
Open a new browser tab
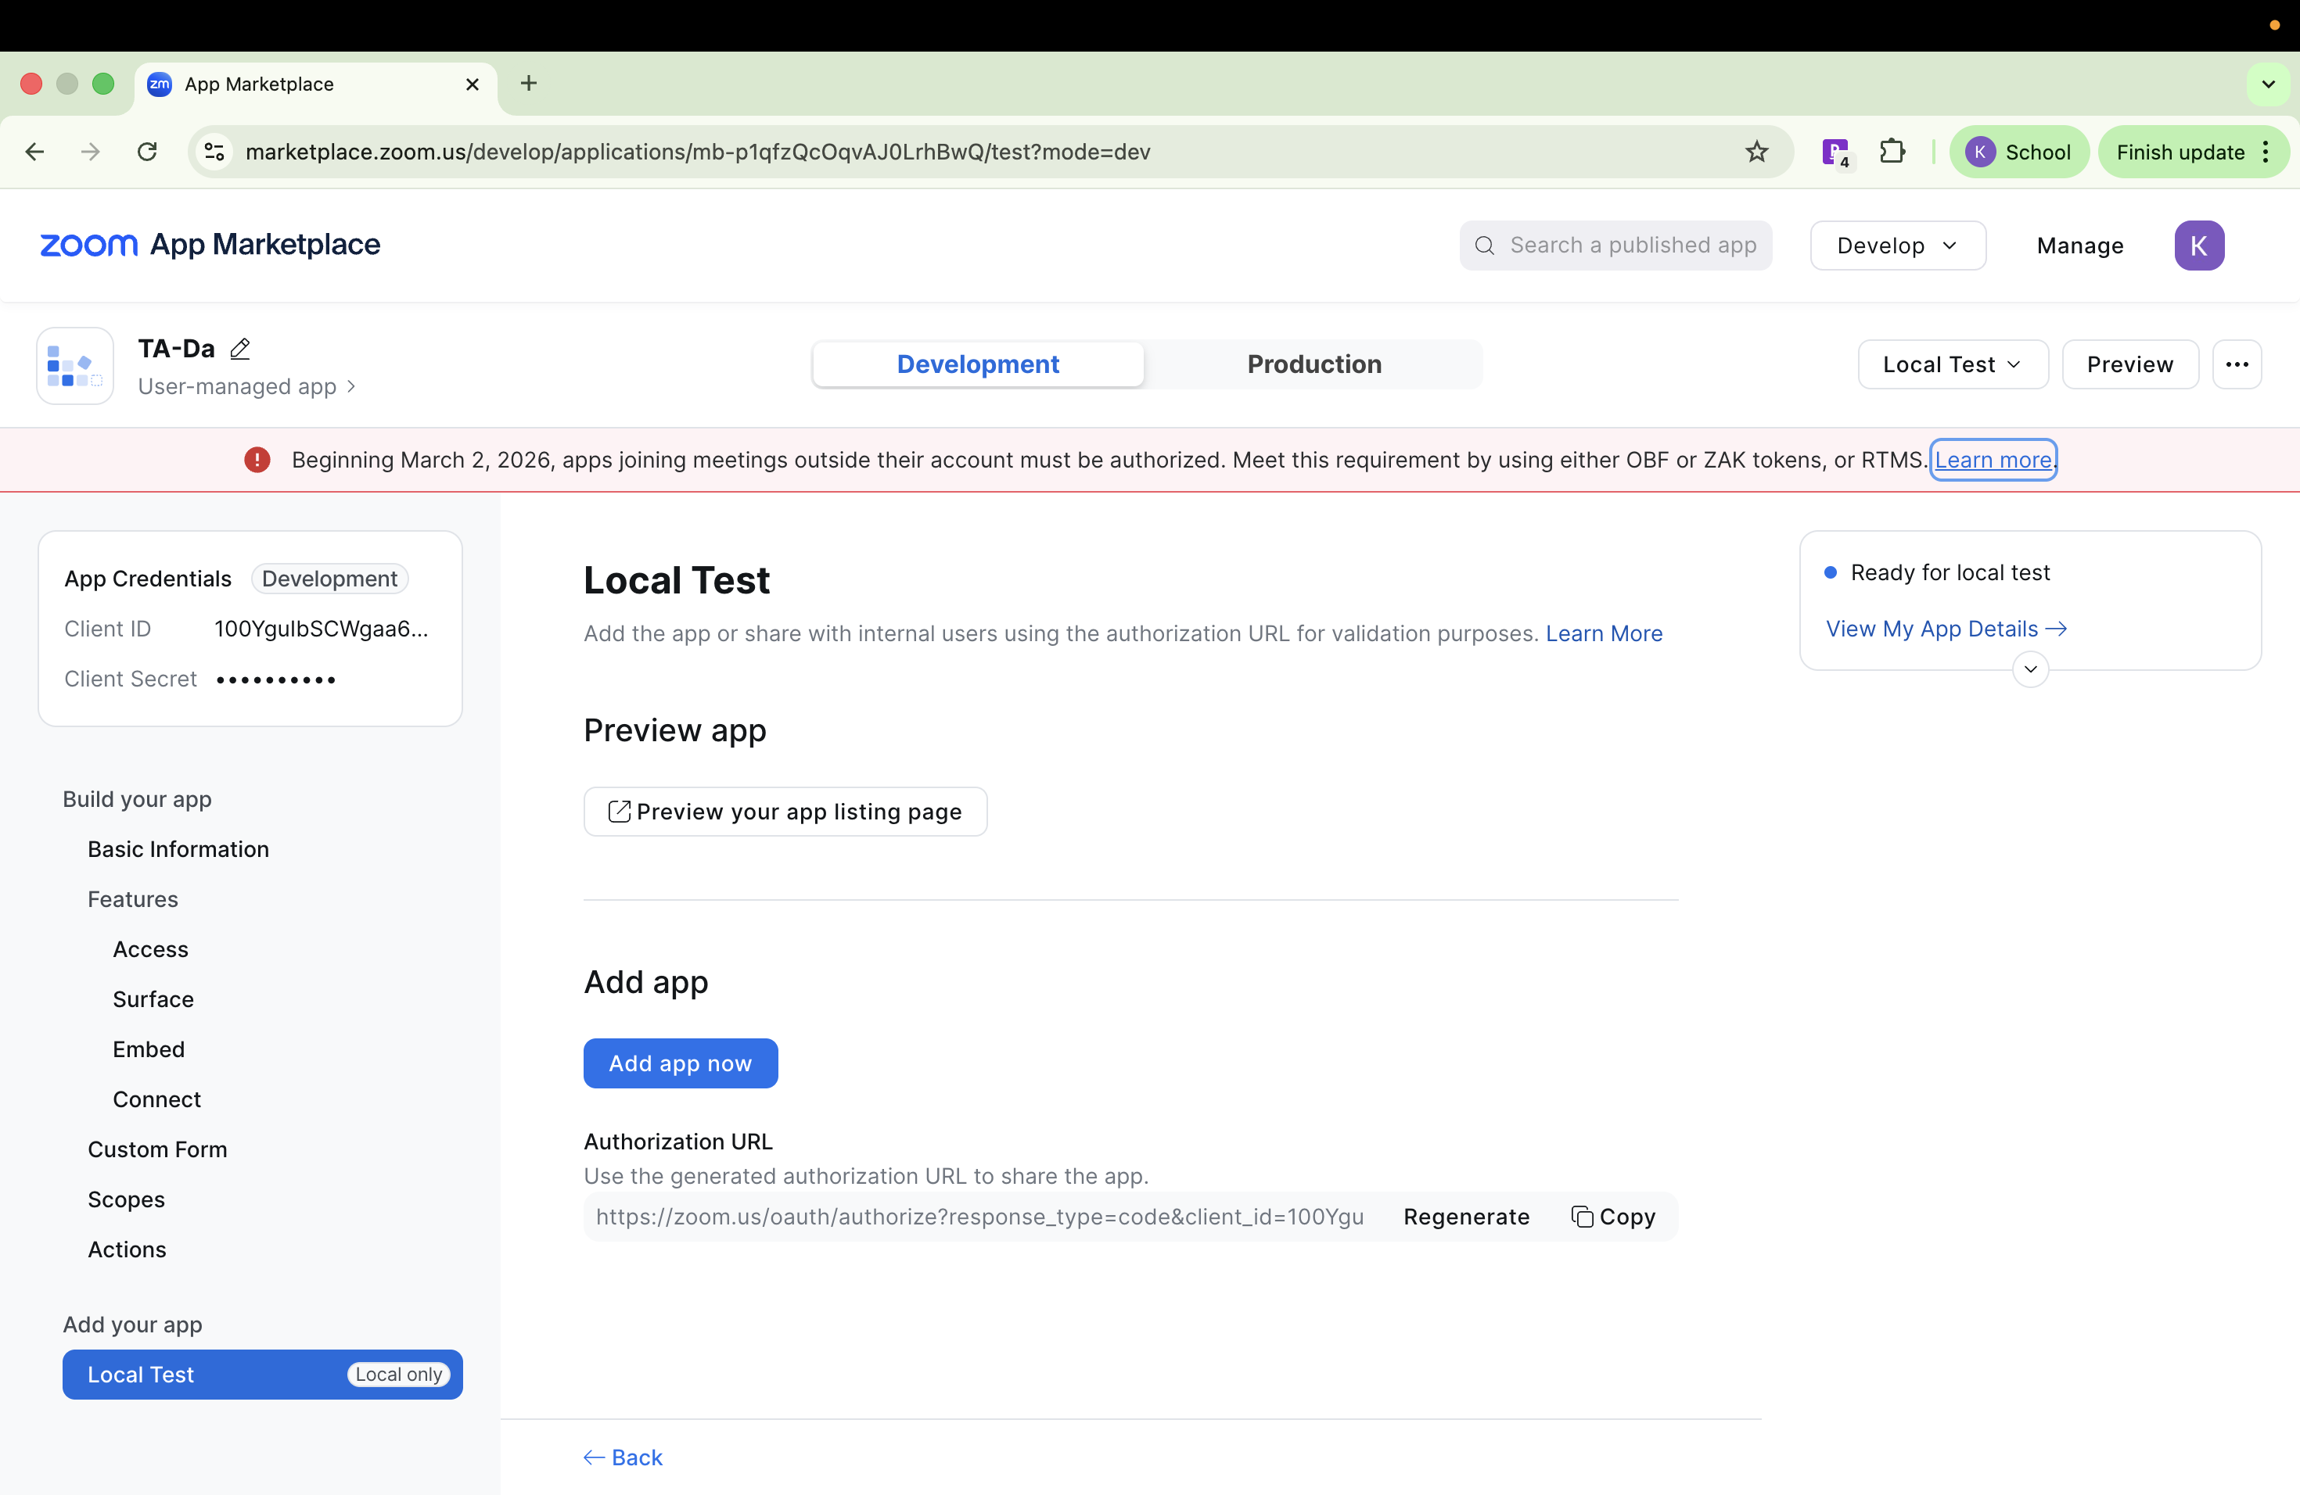tap(529, 84)
